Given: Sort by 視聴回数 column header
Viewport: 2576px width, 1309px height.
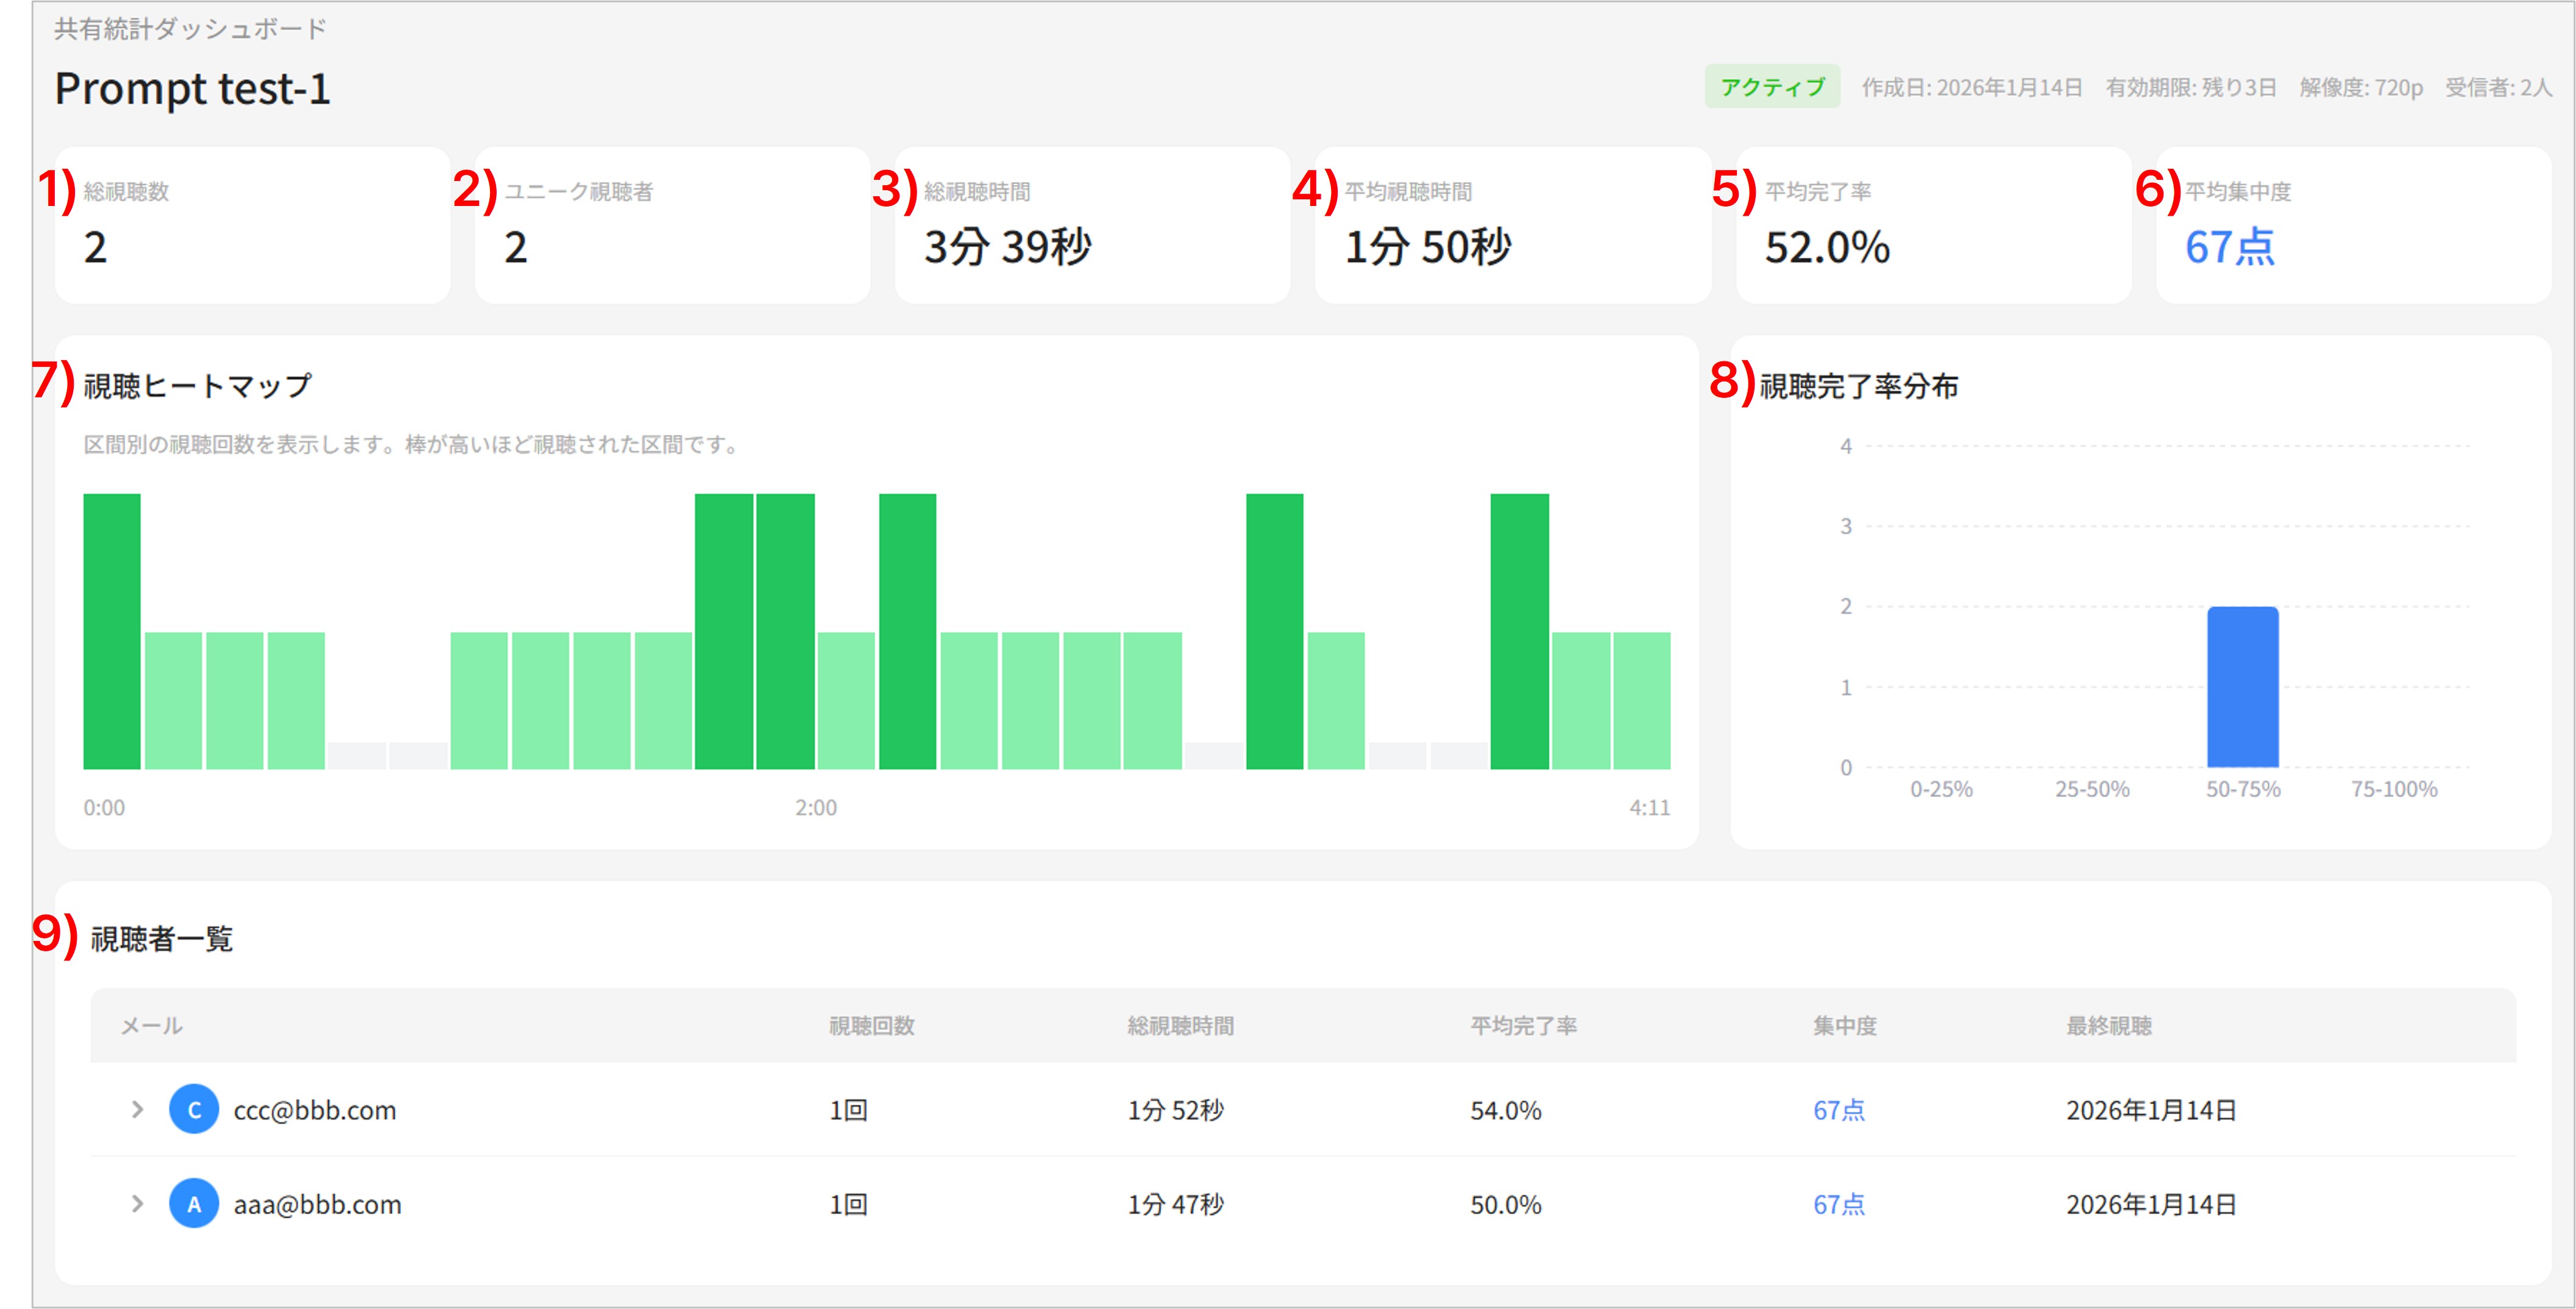Looking at the screenshot, I should pos(871,1025).
